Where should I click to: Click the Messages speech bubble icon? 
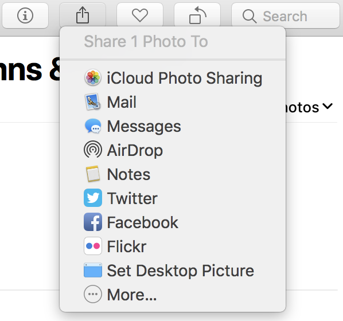point(93,126)
